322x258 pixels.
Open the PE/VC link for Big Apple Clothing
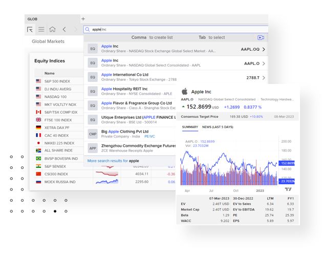tap(149, 137)
